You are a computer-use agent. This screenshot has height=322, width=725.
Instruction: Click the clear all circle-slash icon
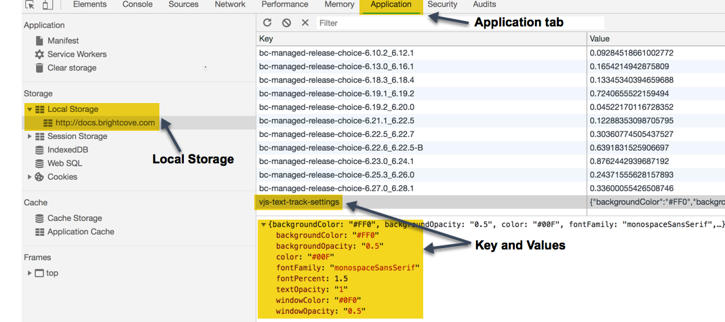(286, 23)
